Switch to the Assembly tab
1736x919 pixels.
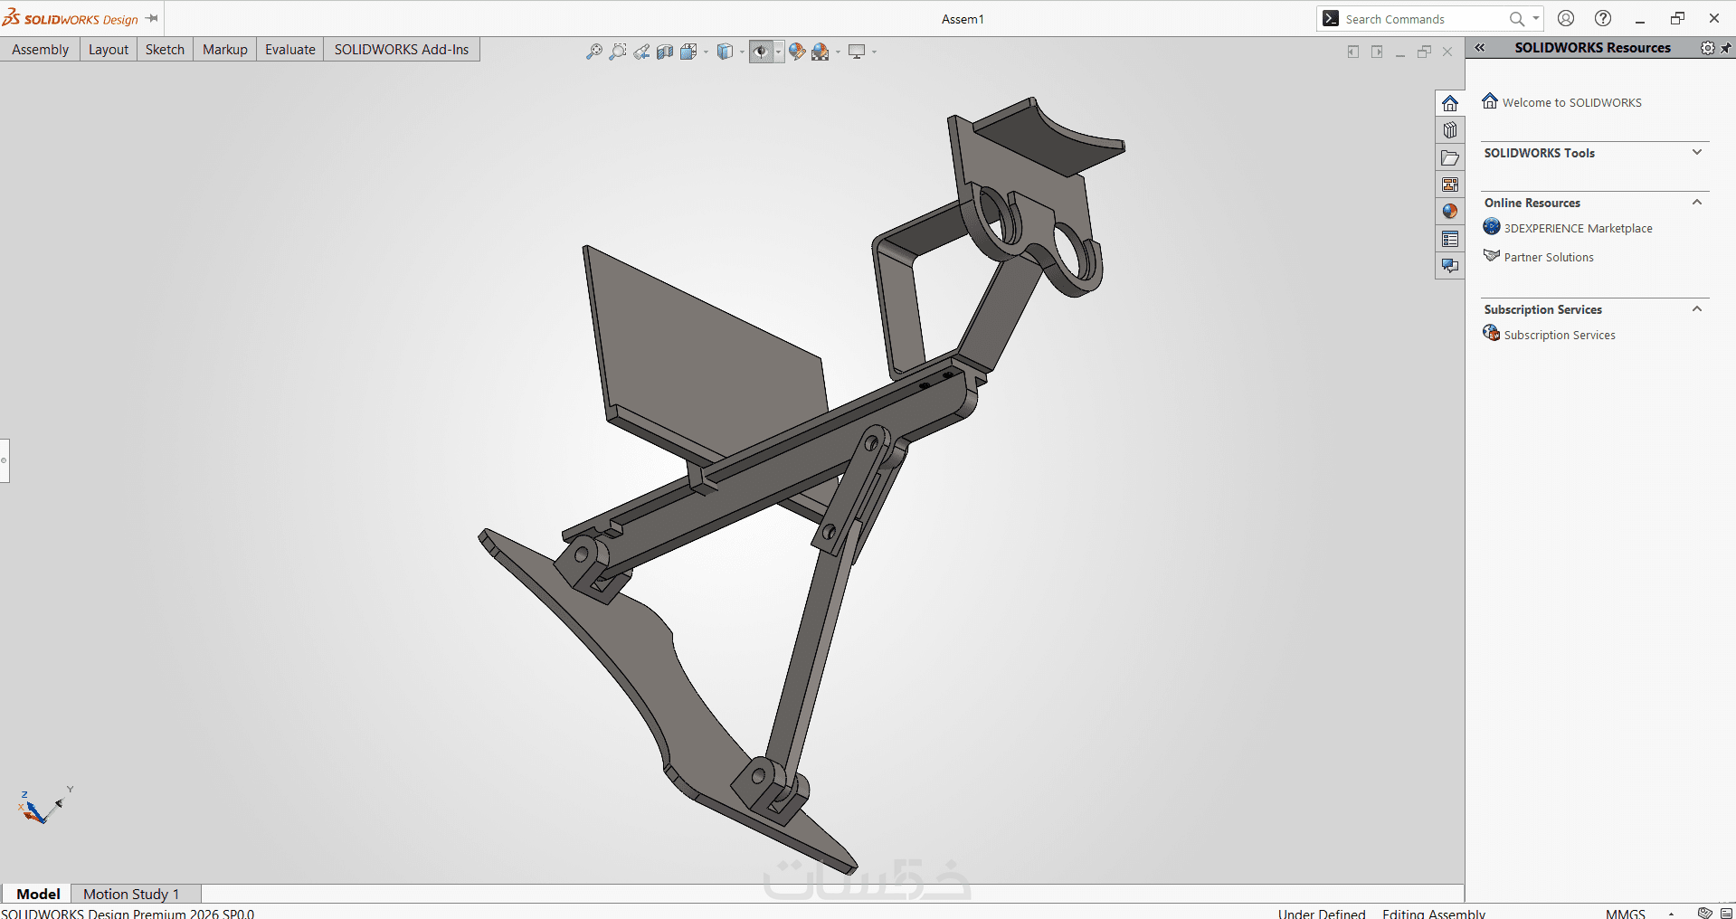click(x=41, y=50)
